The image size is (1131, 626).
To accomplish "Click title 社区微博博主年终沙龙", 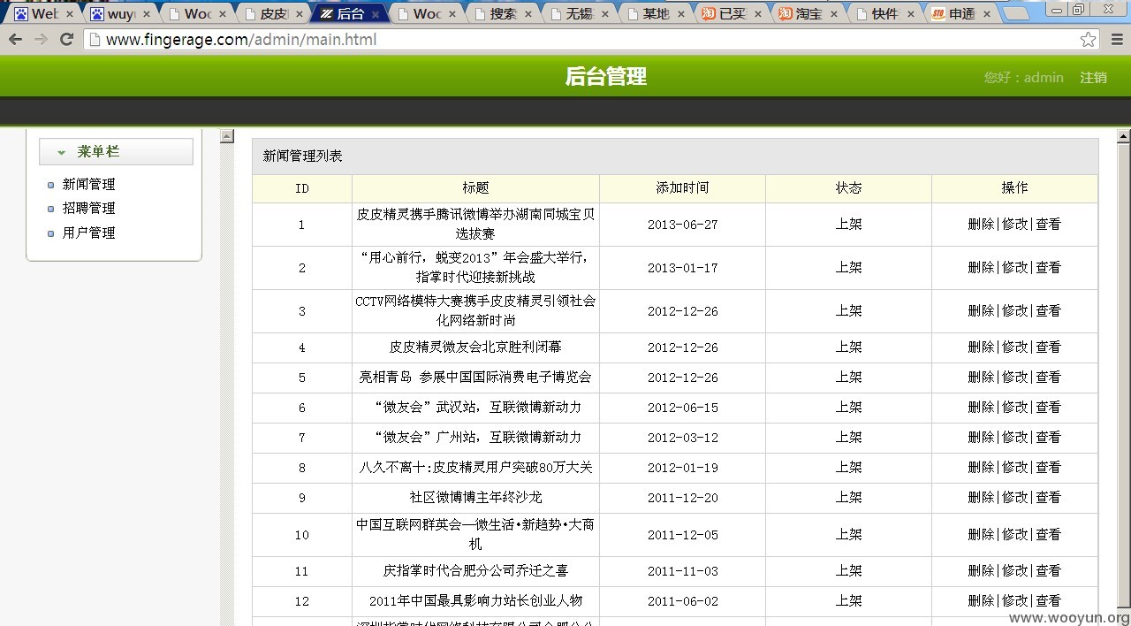I will [475, 497].
